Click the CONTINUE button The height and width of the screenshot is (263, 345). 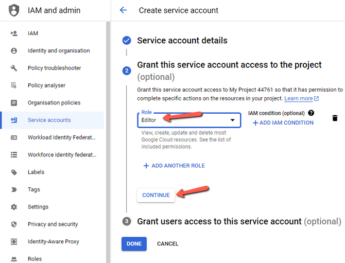(x=156, y=195)
